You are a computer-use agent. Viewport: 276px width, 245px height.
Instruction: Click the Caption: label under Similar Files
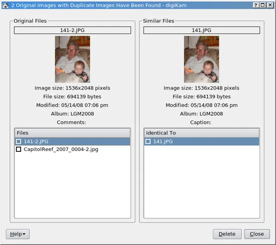(201, 122)
